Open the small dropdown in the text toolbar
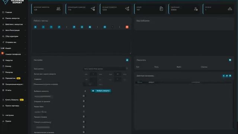The height and width of the screenshot is (134, 238). [x=112, y=27]
